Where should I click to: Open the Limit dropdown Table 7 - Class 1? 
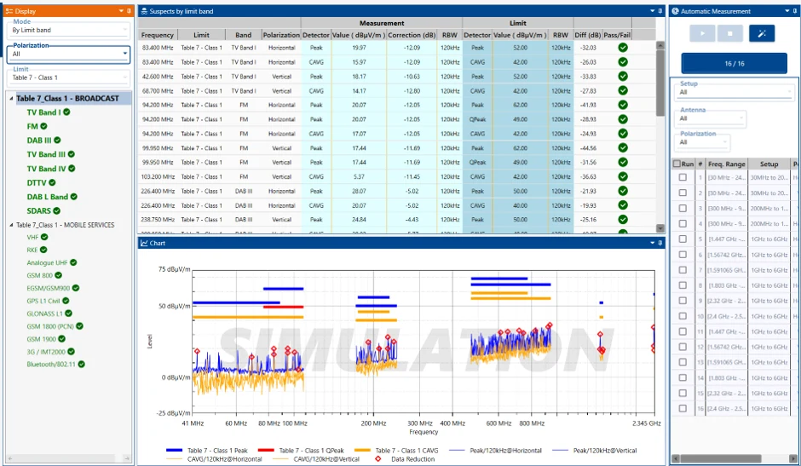point(68,78)
